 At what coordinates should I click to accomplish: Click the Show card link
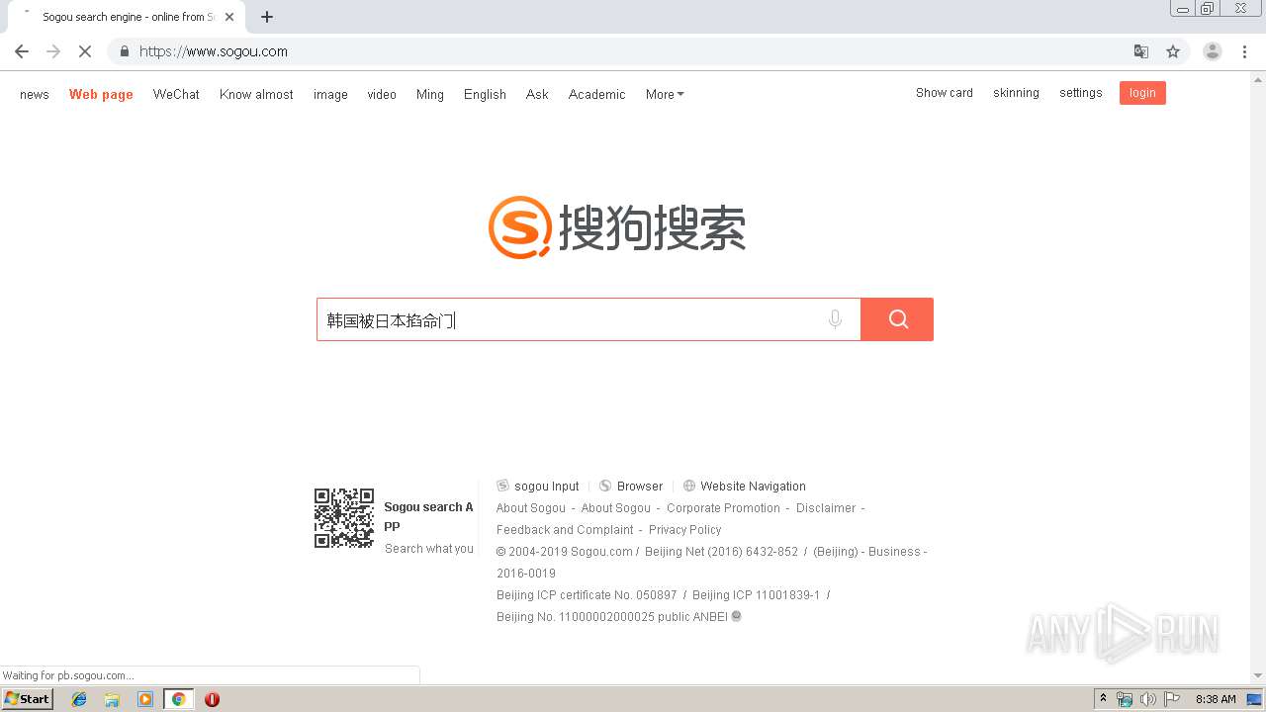[945, 93]
